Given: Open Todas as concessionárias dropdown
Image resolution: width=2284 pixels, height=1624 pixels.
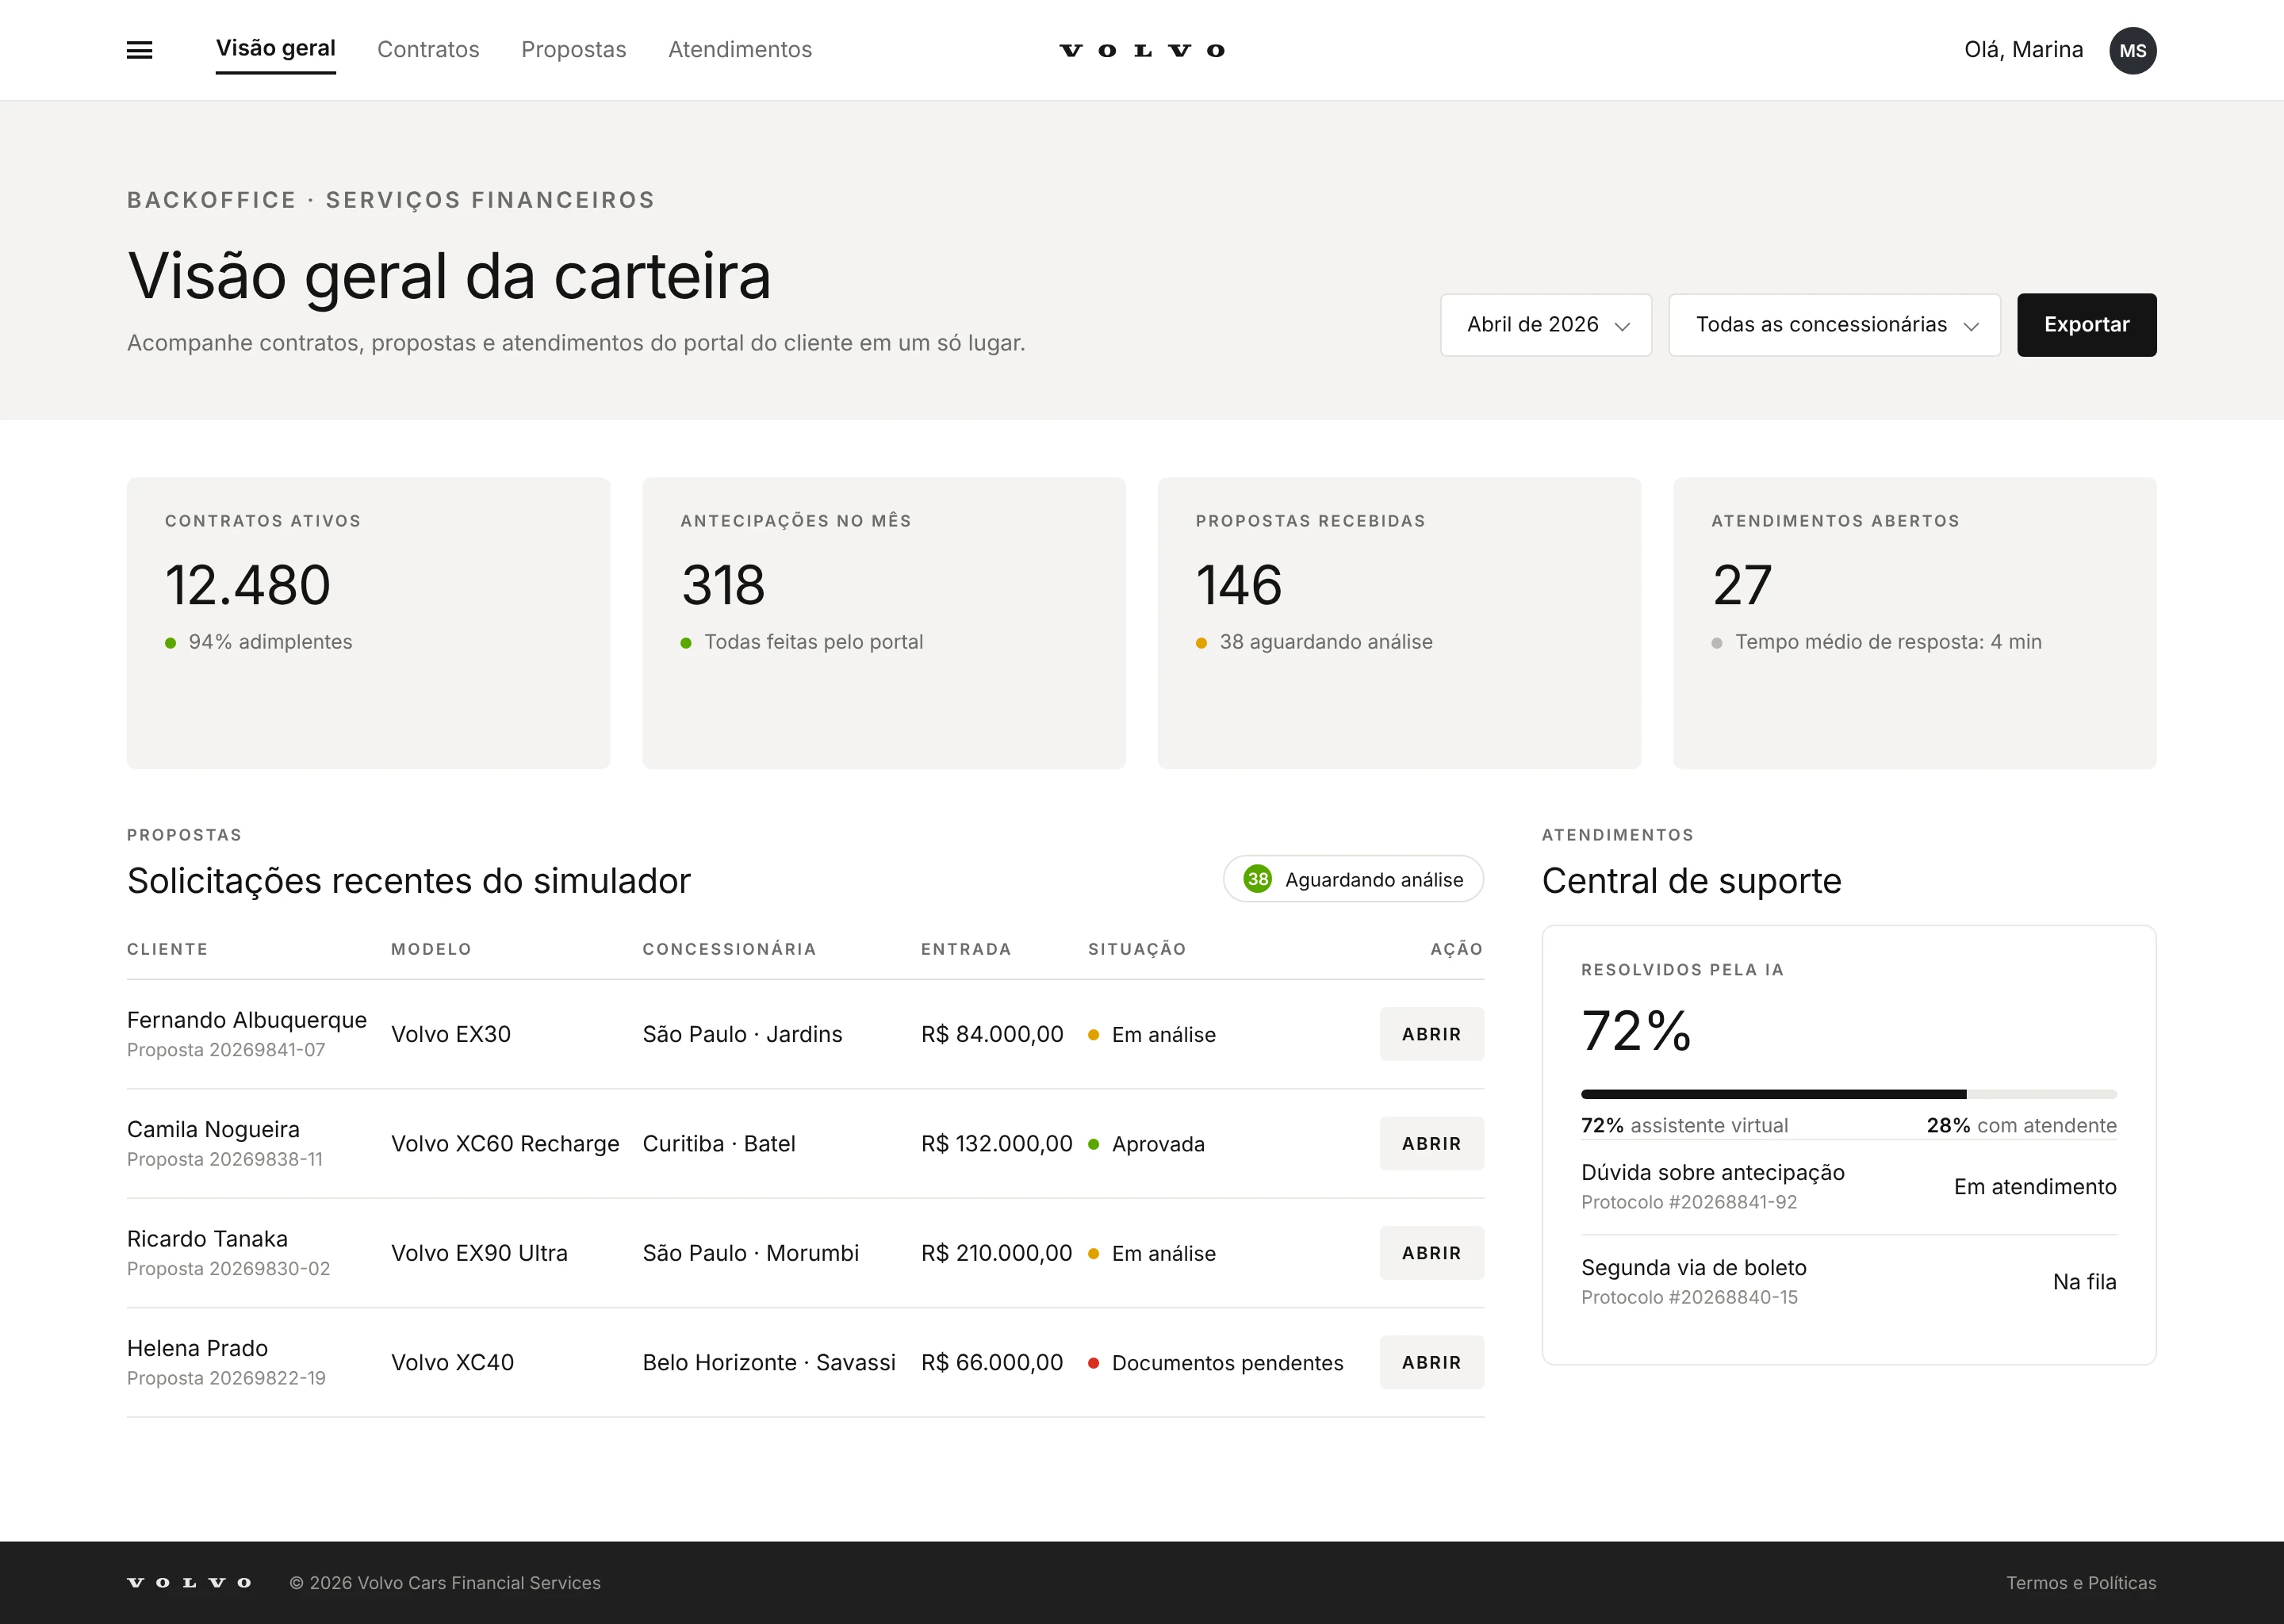Looking at the screenshot, I should pos(1835,325).
